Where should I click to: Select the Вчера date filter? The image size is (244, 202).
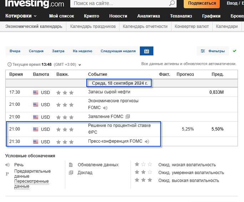pyautogui.click(x=15, y=51)
